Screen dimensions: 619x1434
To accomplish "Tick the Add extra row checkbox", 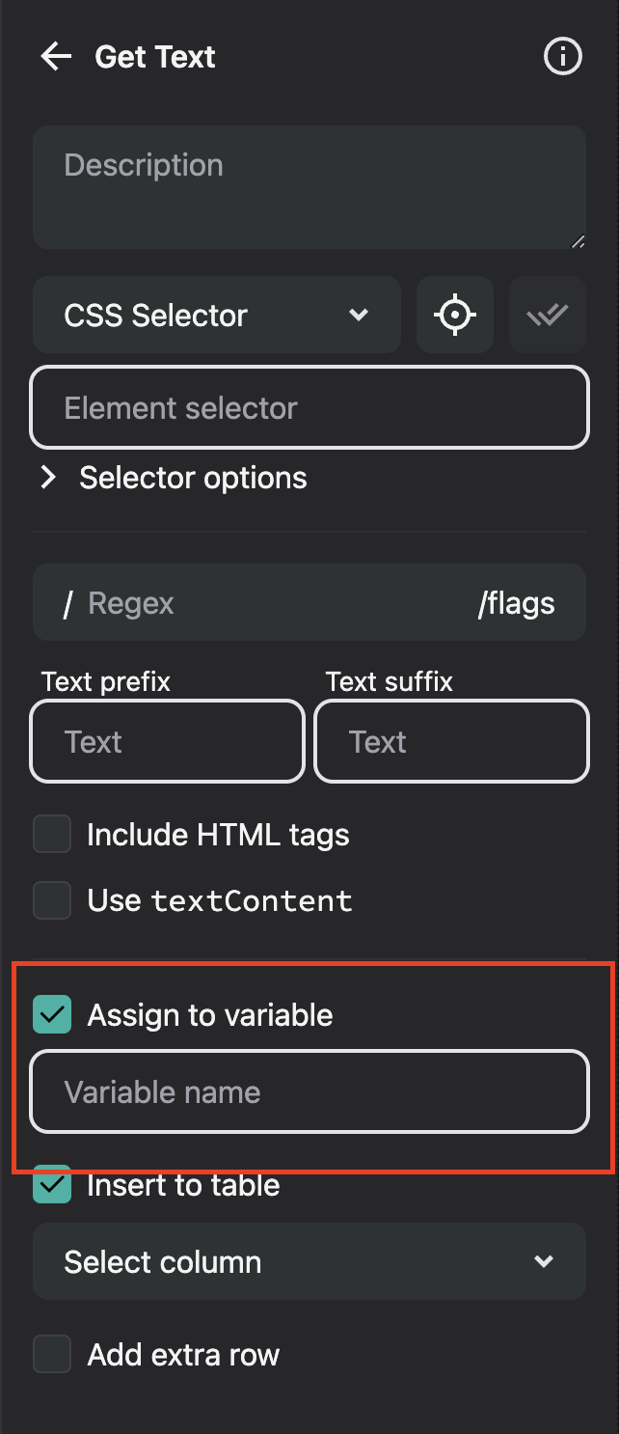I will 52,1355.
